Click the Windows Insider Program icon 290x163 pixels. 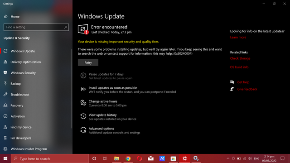[x=5, y=149]
